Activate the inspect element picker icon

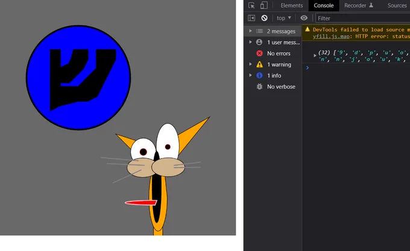coord(251,5)
